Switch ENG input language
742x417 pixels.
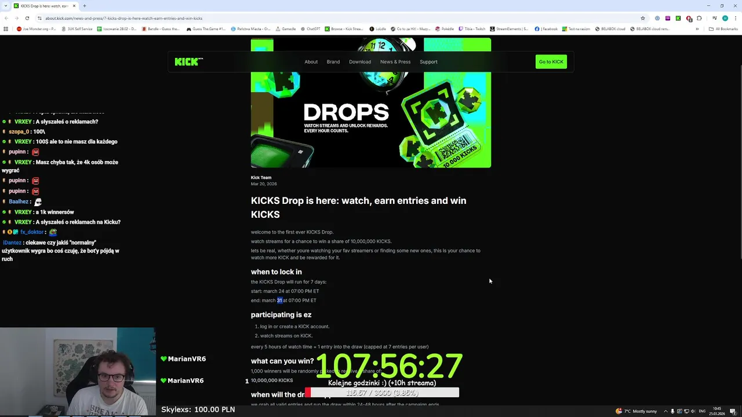coord(703,411)
